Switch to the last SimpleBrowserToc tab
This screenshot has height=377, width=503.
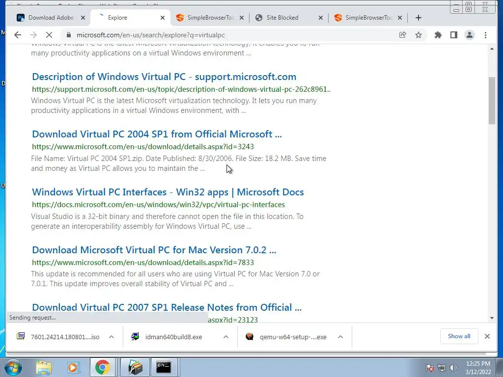pos(368,18)
